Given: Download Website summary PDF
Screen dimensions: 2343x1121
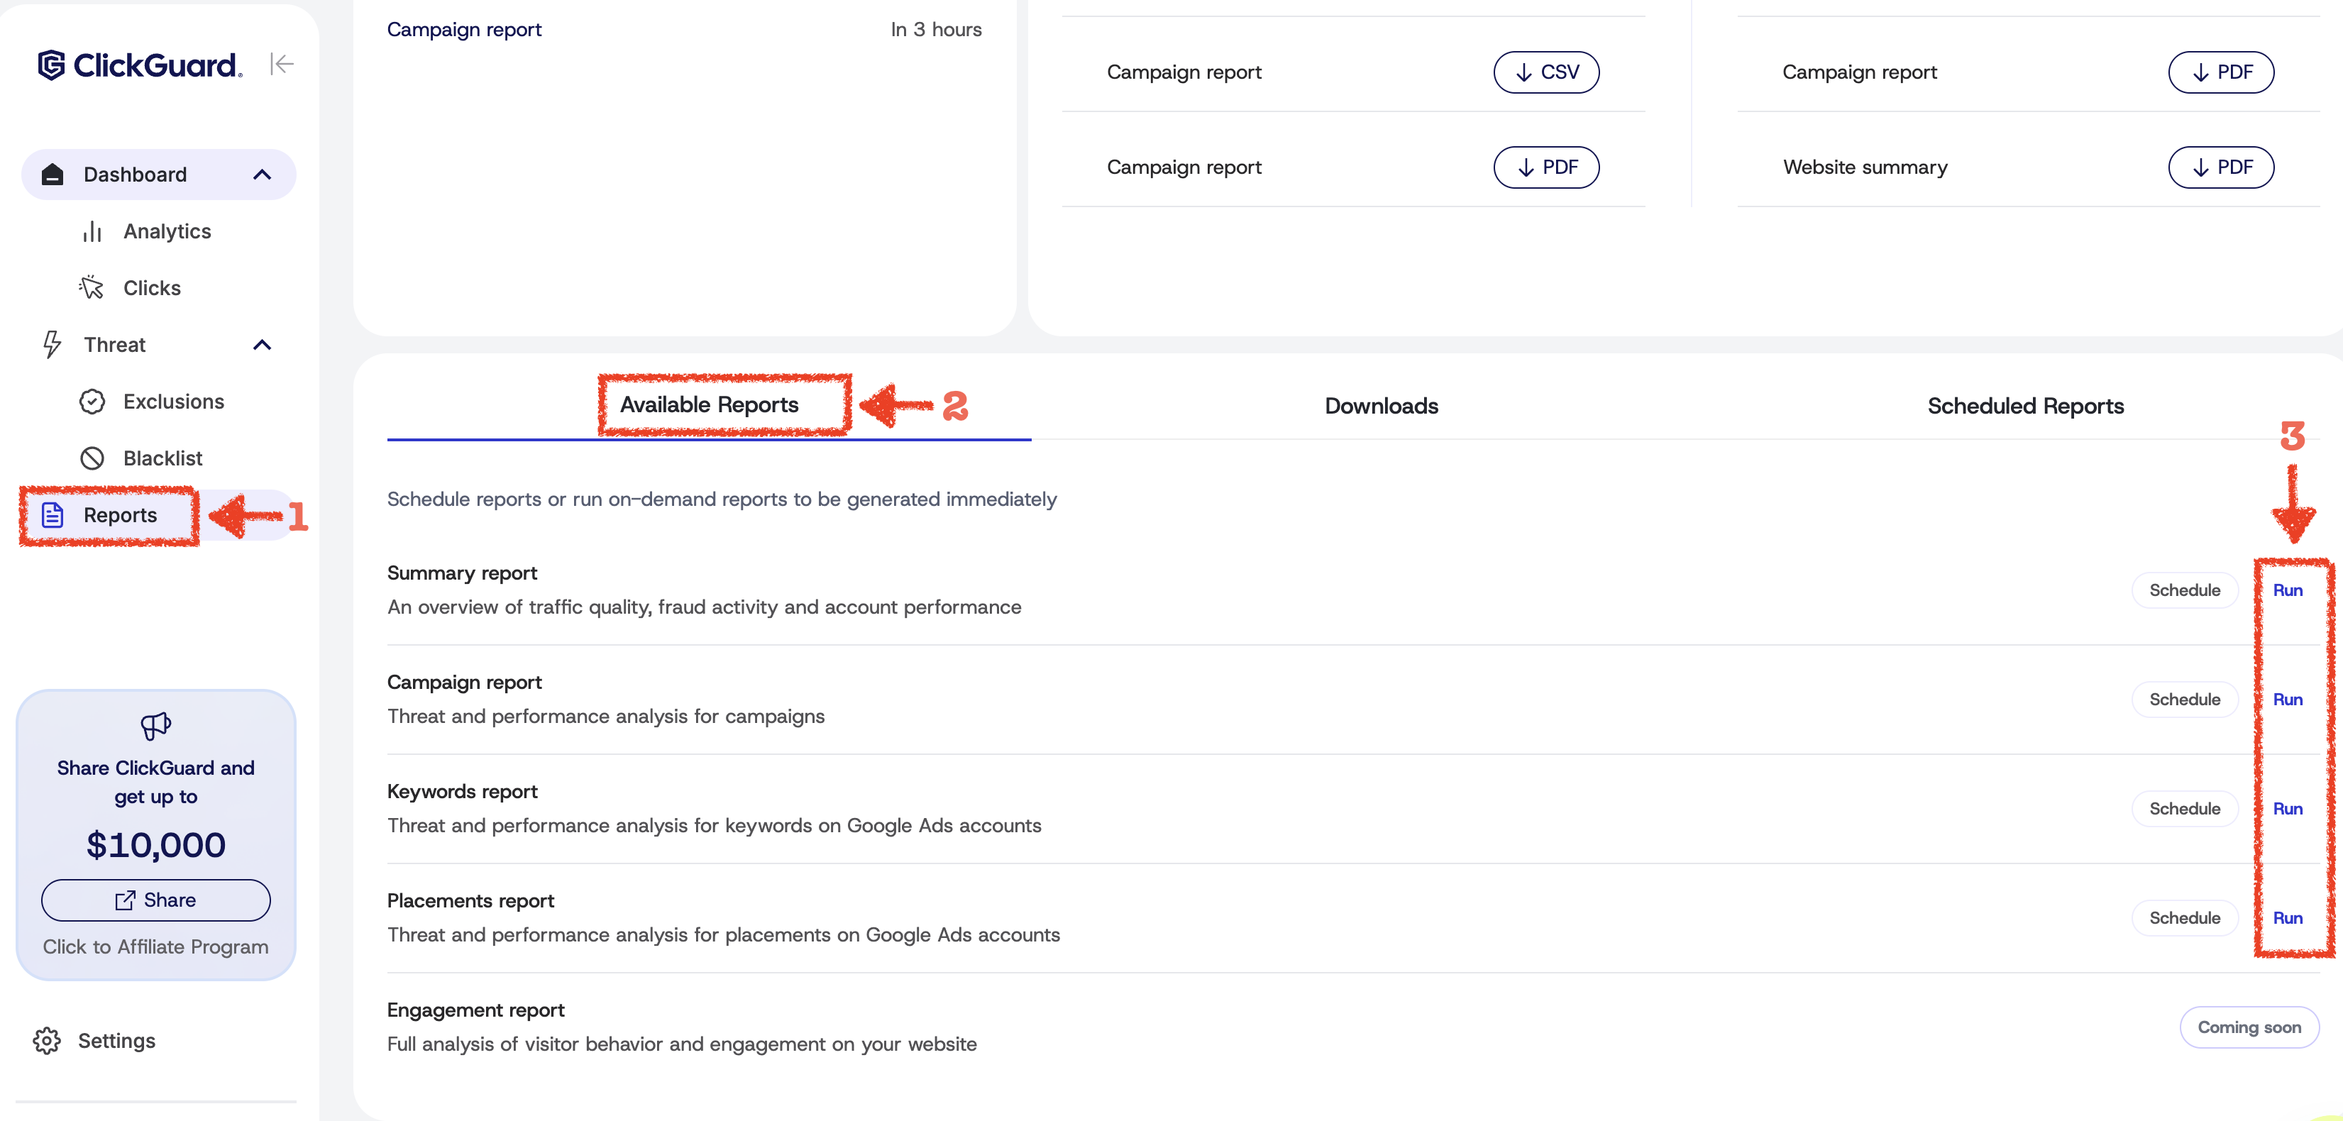Looking at the screenshot, I should point(2220,167).
